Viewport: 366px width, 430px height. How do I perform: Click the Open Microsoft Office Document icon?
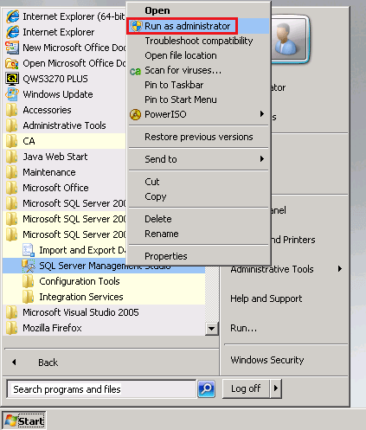[x=12, y=63]
